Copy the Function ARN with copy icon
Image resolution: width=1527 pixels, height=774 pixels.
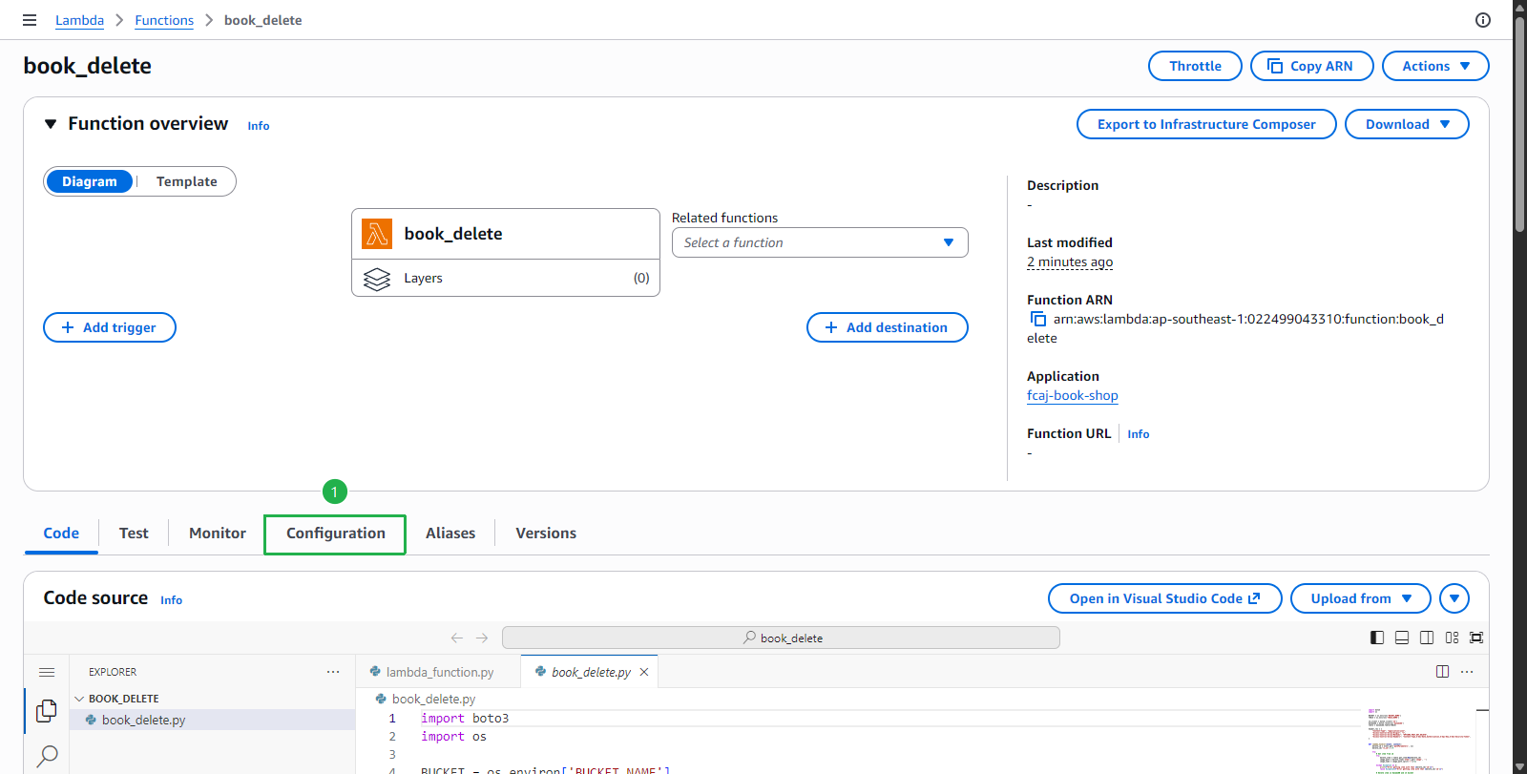tap(1038, 319)
